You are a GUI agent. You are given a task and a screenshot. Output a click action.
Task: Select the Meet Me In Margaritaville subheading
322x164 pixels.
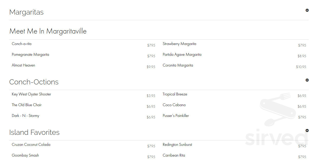48,31
